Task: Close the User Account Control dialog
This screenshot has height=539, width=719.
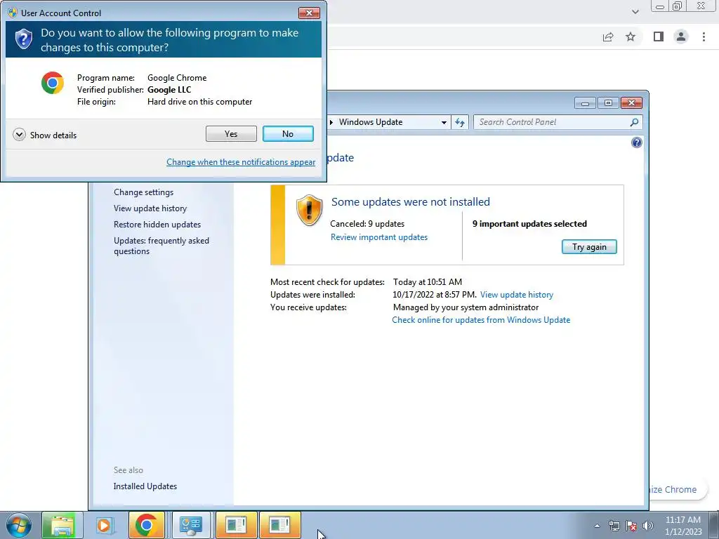Action: pos(309,13)
